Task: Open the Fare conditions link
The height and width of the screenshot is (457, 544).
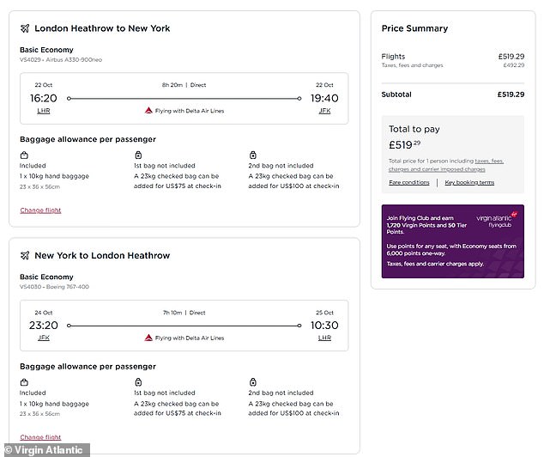Action: (x=409, y=182)
